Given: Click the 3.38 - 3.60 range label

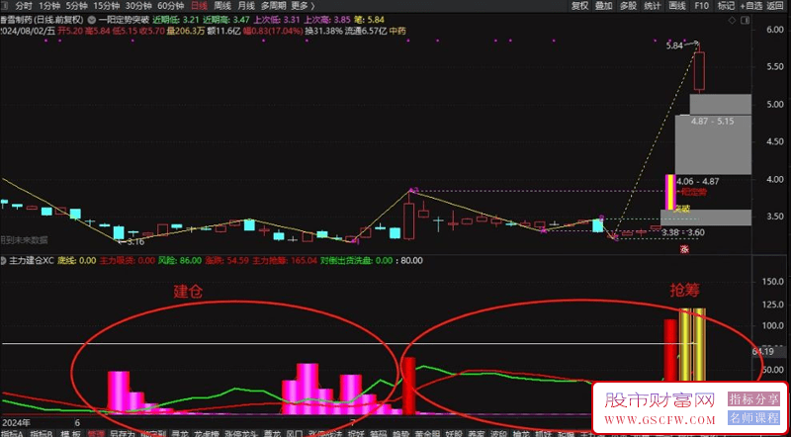Looking at the screenshot, I should pyautogui.click(x=683, y=232).
